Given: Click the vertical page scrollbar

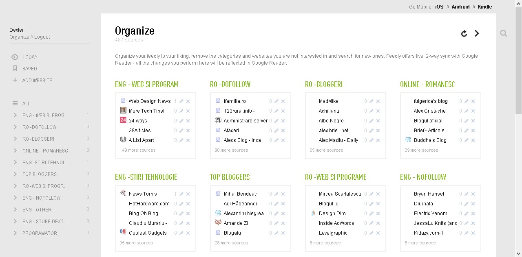Looking at the screenshot, I should [518, 128].
